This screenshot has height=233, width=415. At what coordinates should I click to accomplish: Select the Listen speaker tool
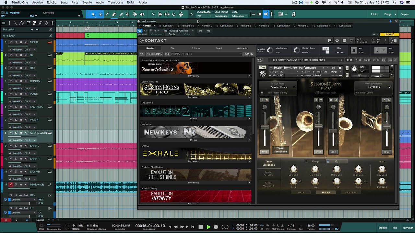click(x=142, y=14)
